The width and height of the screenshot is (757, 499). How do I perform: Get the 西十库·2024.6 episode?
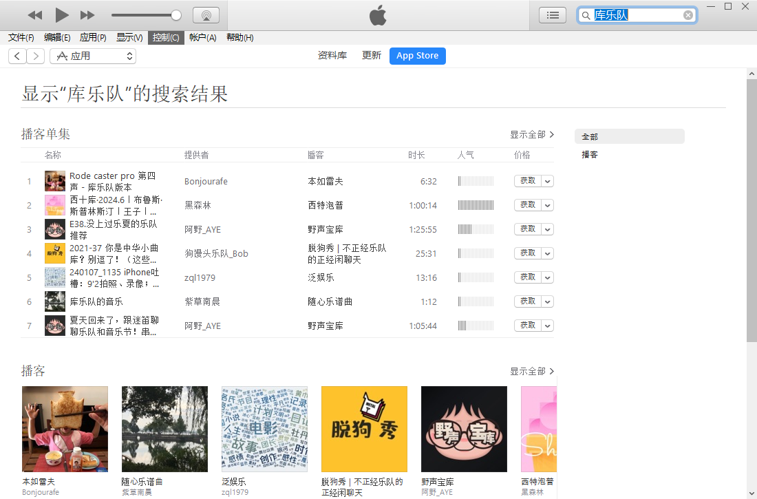528,205
